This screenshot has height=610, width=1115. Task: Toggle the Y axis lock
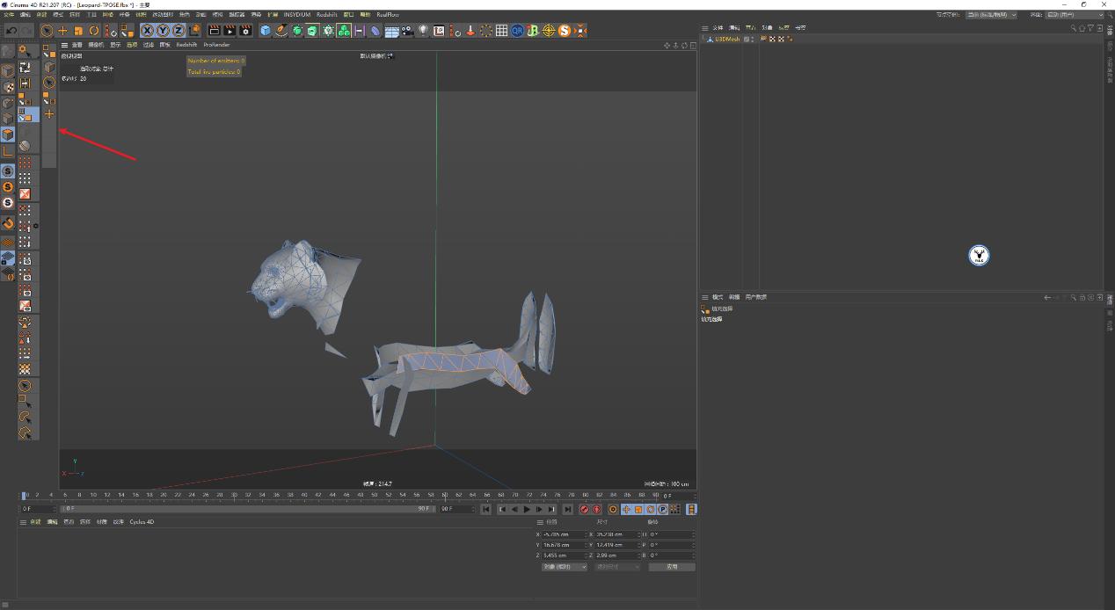click(163, 31)
